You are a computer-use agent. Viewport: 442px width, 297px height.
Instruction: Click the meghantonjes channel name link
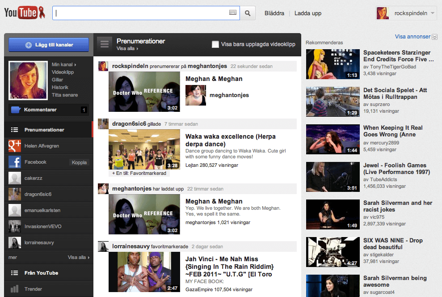(229, 95)
